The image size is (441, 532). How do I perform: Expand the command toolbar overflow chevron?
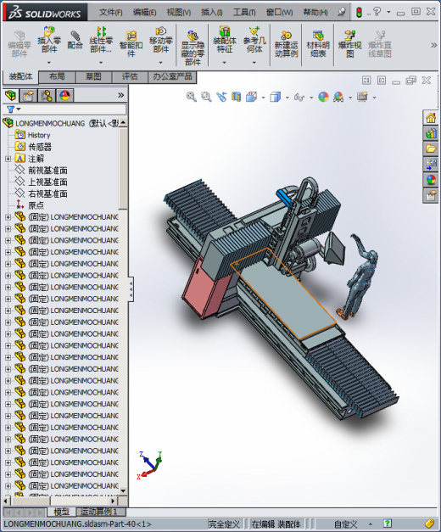tap(433, 45)
